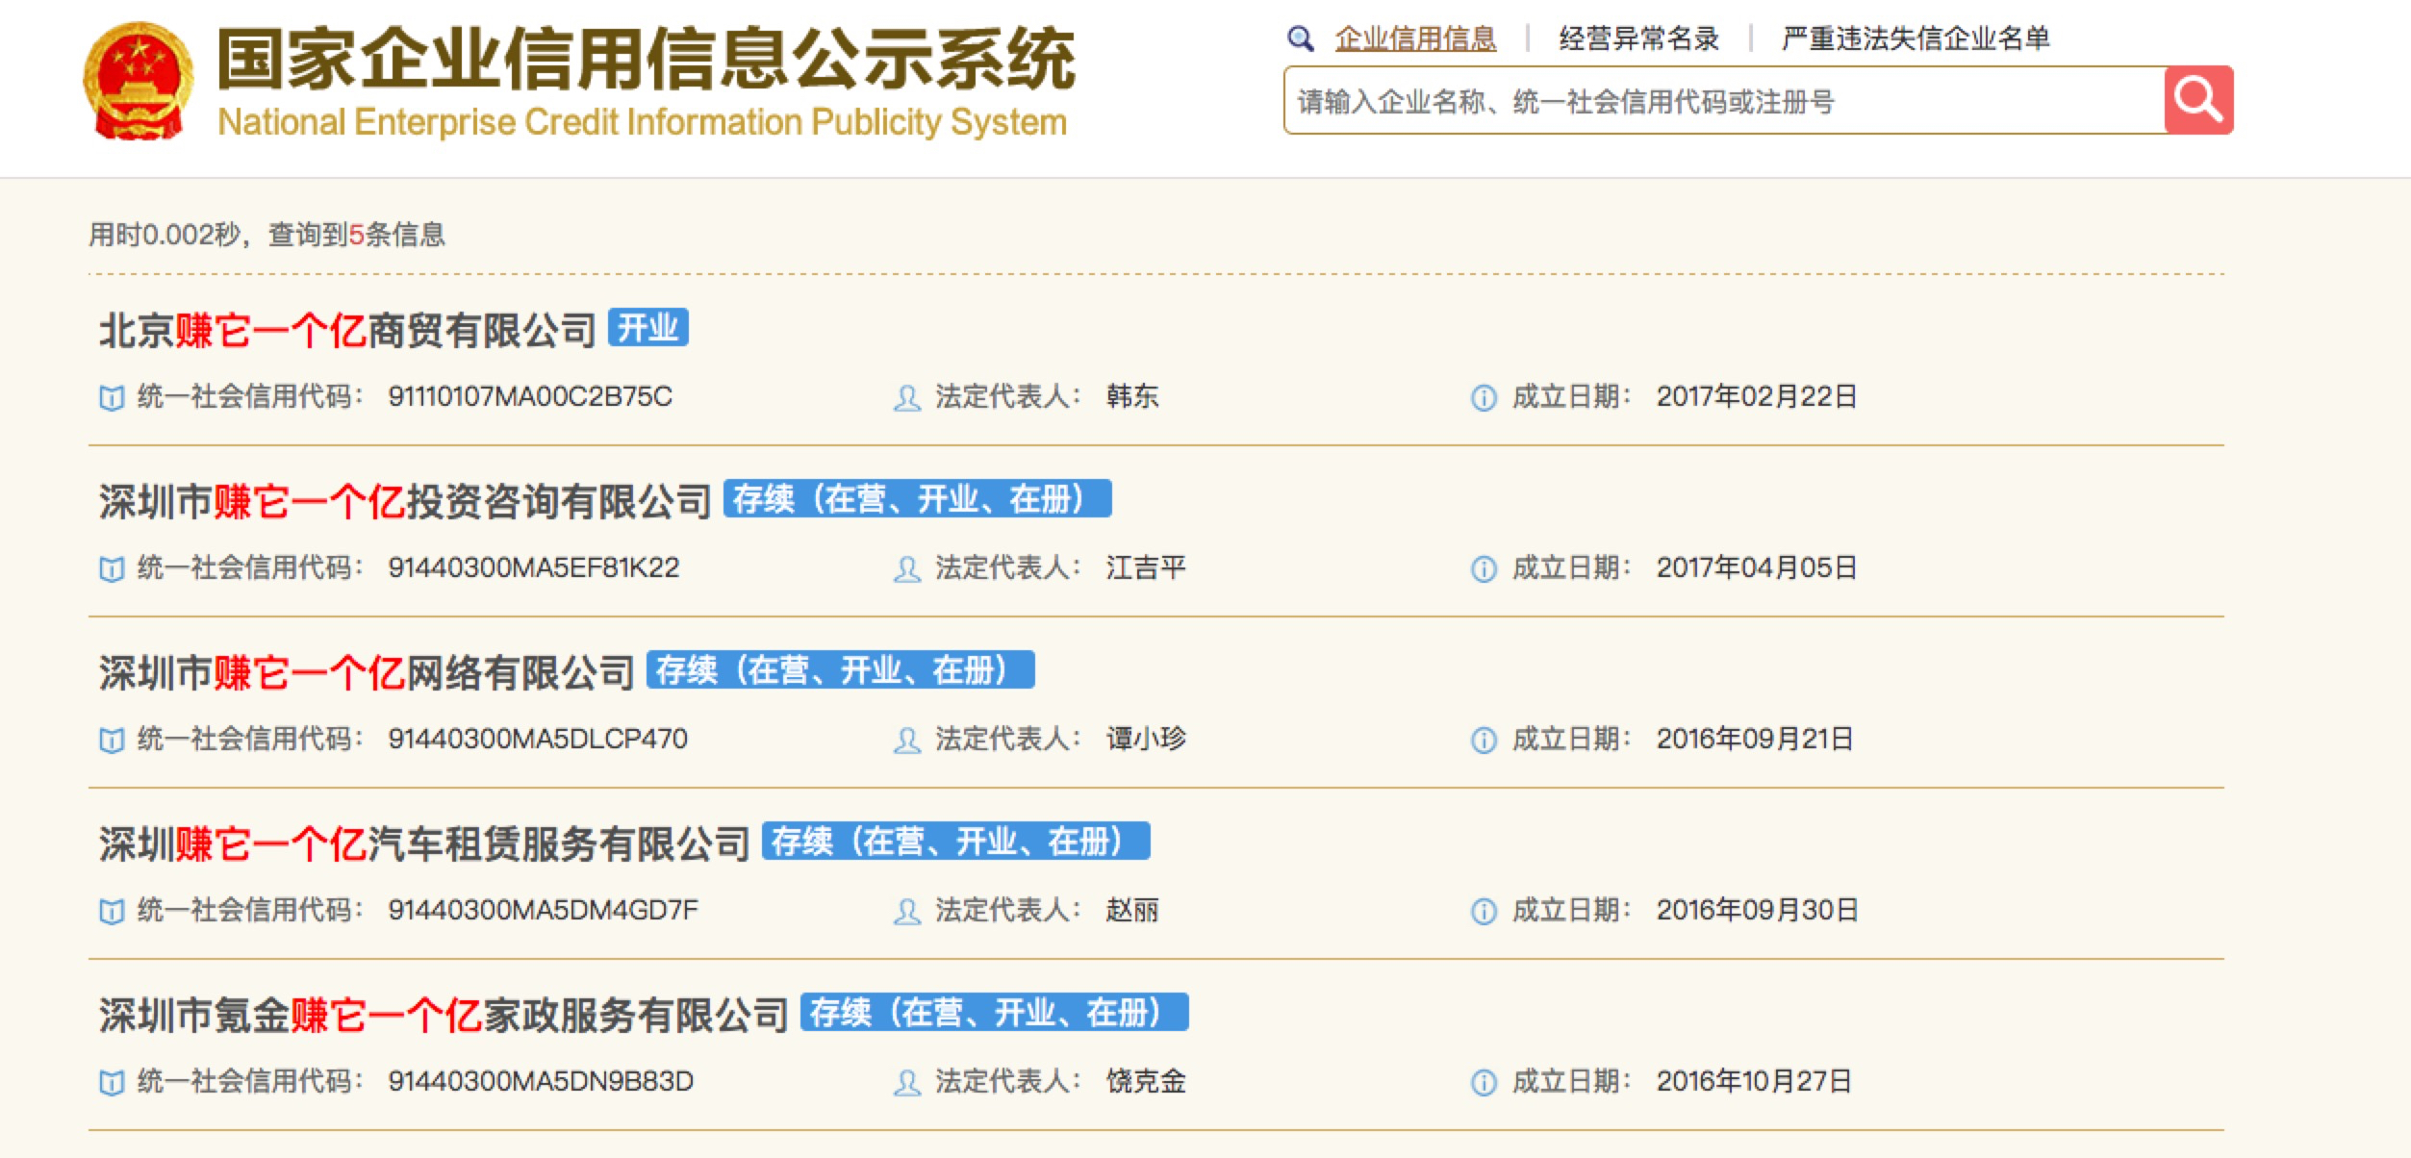Click the 国家企业信用信息公示系统 title
This screenshot has height=1158, width=2411.
pos(646,59)
